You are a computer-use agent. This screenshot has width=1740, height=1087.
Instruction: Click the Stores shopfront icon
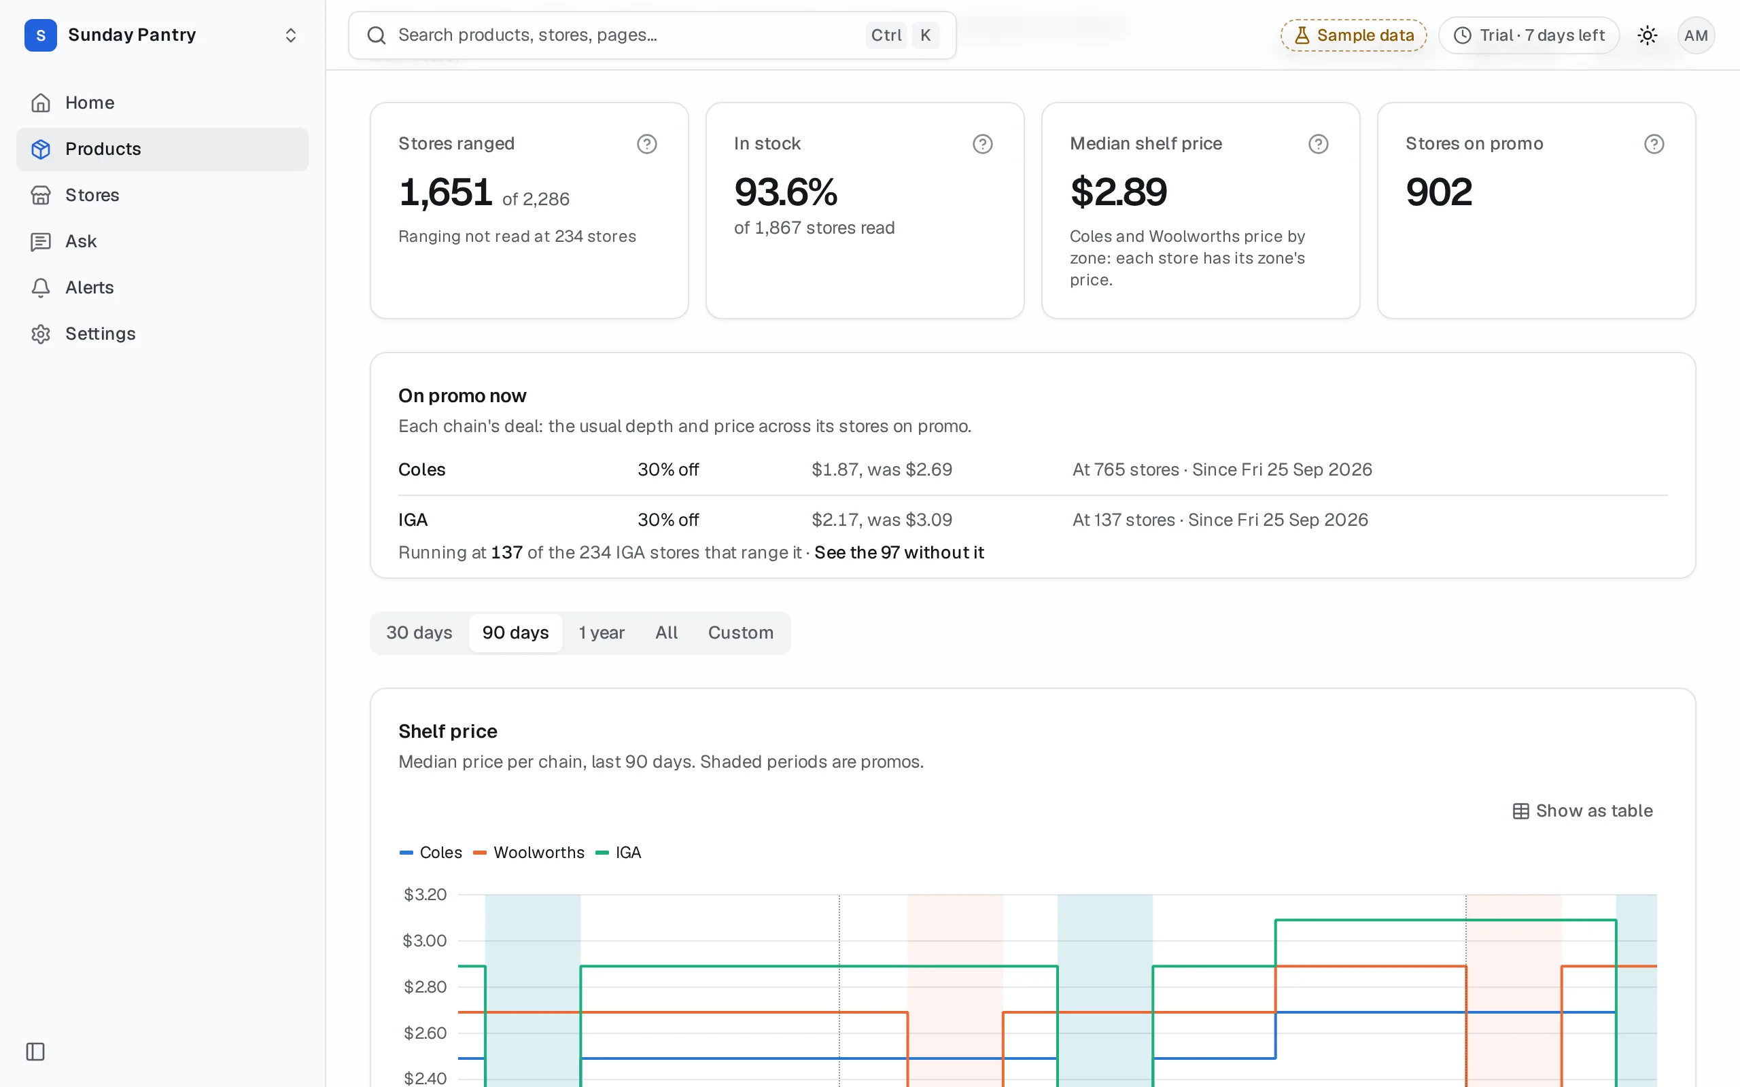point(41,195)
